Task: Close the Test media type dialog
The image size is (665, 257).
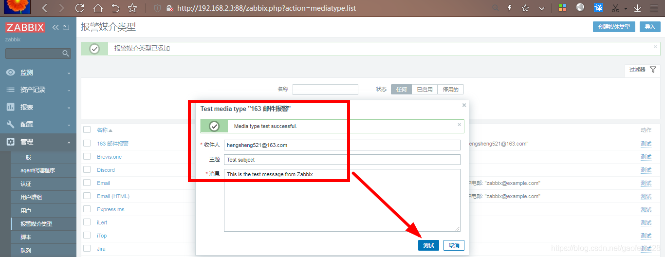Action: [464, 105]
